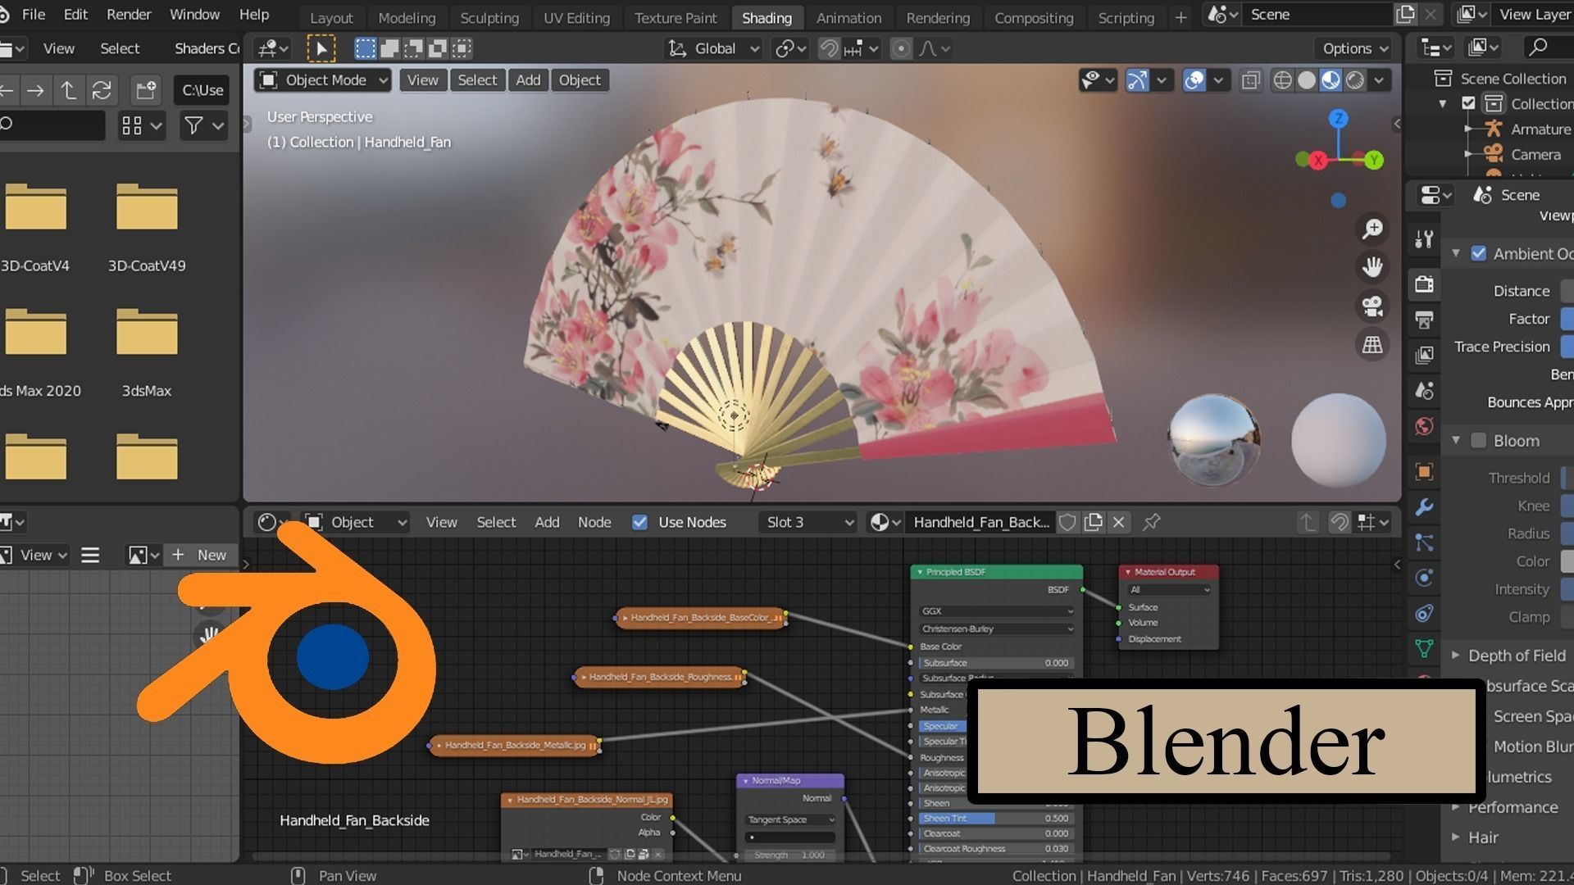The width and height of the screenshot is (1574, 885).
Task: Open the Render menu
Action: (x=129, y=15)
